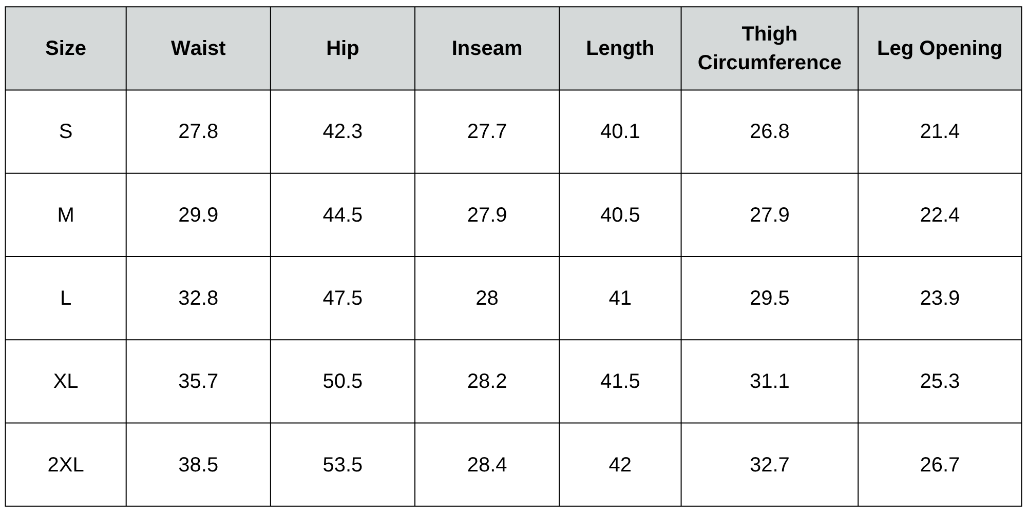
Task: Click the Size column header
Action: coord(66,48)
